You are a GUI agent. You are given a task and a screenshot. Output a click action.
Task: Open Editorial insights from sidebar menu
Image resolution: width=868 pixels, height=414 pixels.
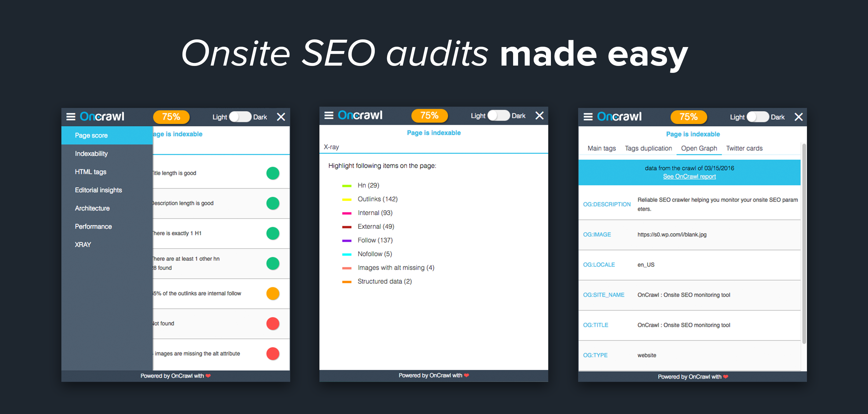pos(98,190)
